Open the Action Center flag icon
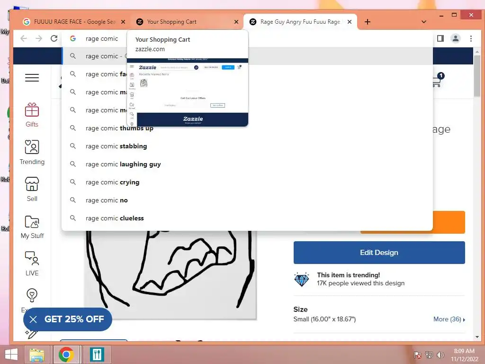 (417, 355)
